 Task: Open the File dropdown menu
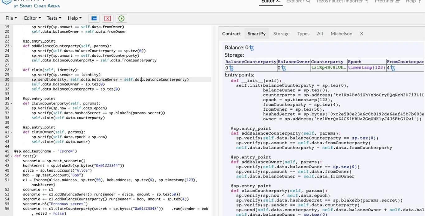[x=11, y=18]
